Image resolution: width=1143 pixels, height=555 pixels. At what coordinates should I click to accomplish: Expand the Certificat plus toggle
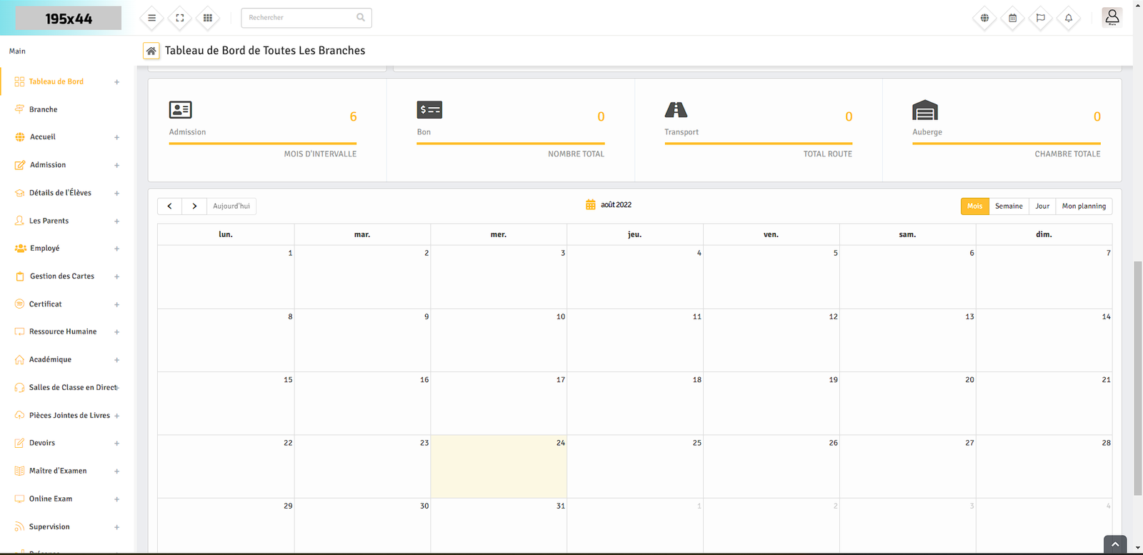click(x=116, y=304)
